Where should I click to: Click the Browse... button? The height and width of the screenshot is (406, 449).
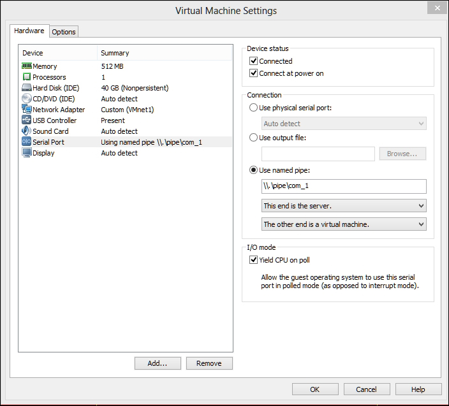pyautogui.click(x=402, y=154)
